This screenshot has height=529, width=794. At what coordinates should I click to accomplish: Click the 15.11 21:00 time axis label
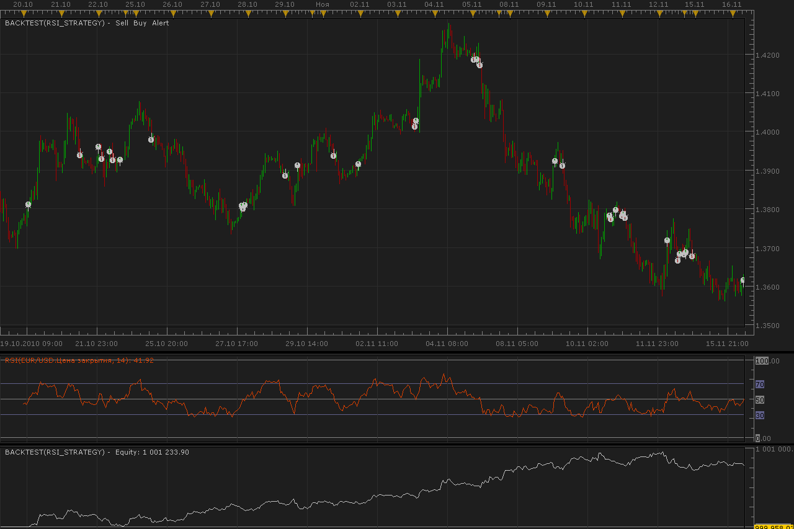click(728, 343)
